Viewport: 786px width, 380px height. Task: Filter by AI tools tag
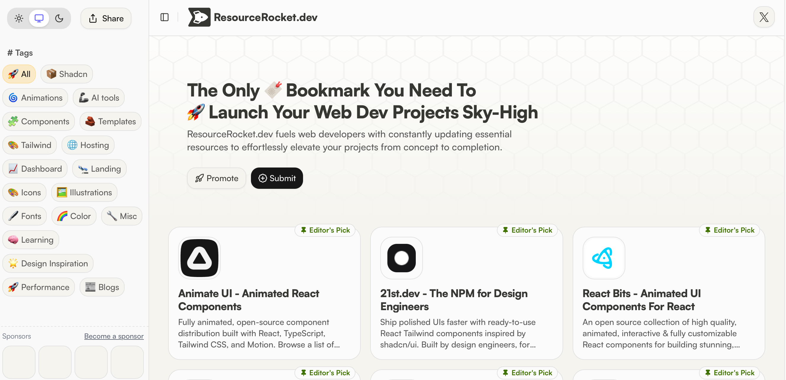[99, 98]
